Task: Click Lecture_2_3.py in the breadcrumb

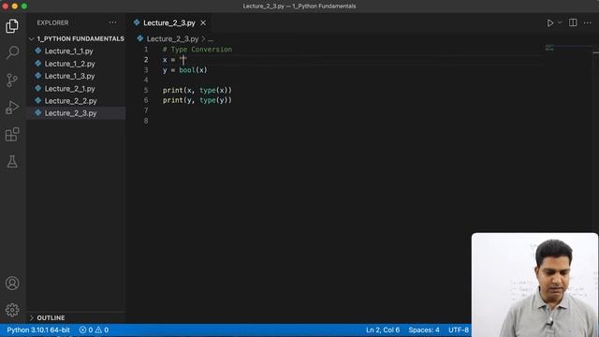Action: click(x=172, y=39)
